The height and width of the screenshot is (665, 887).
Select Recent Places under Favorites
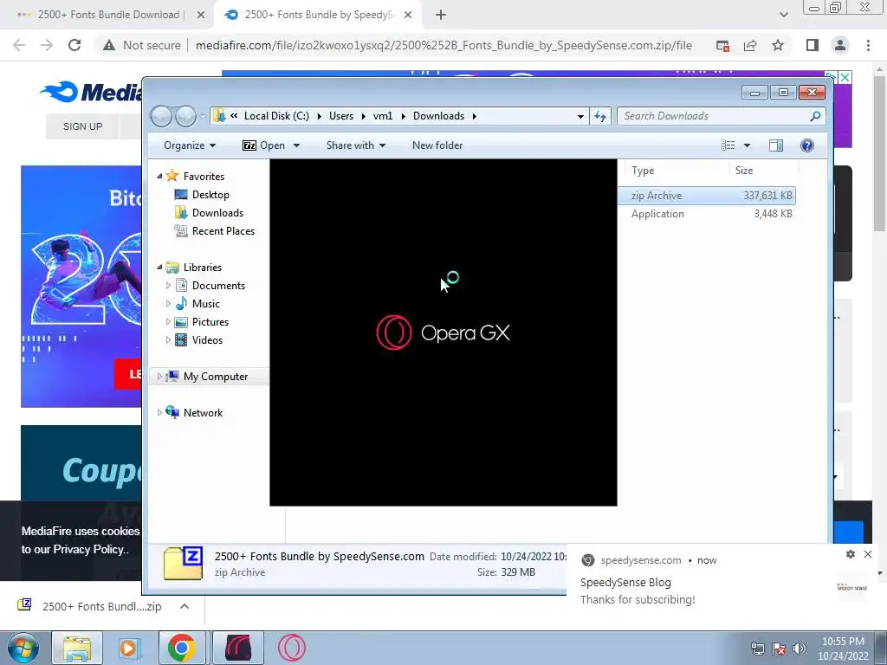[223, 230]
